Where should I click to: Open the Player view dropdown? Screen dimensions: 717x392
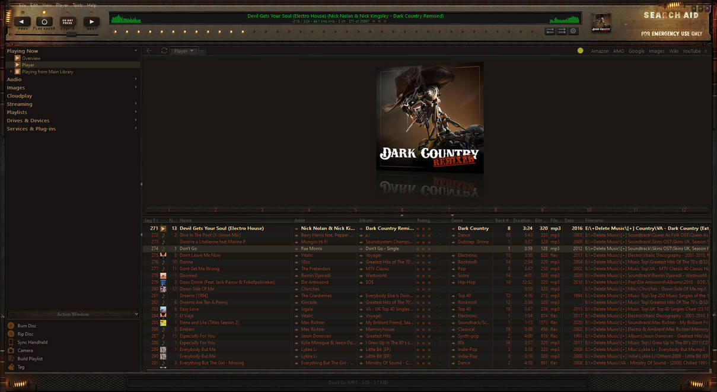[x=184, y=50]
